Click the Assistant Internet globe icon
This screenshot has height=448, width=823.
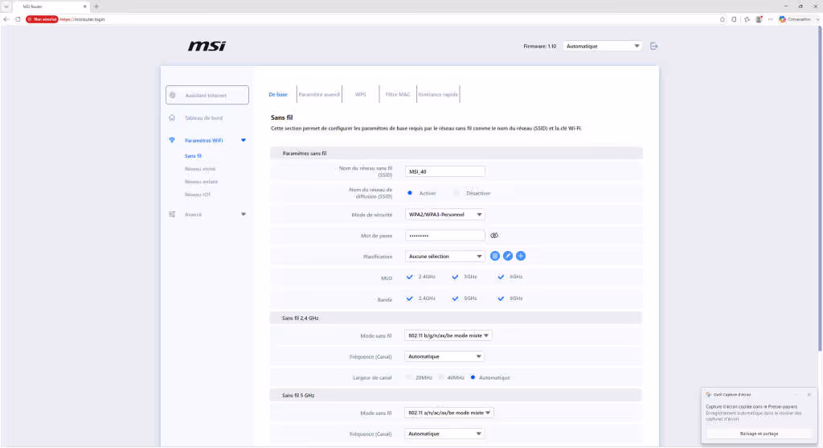pyautogui.click(x=172, y=95)
